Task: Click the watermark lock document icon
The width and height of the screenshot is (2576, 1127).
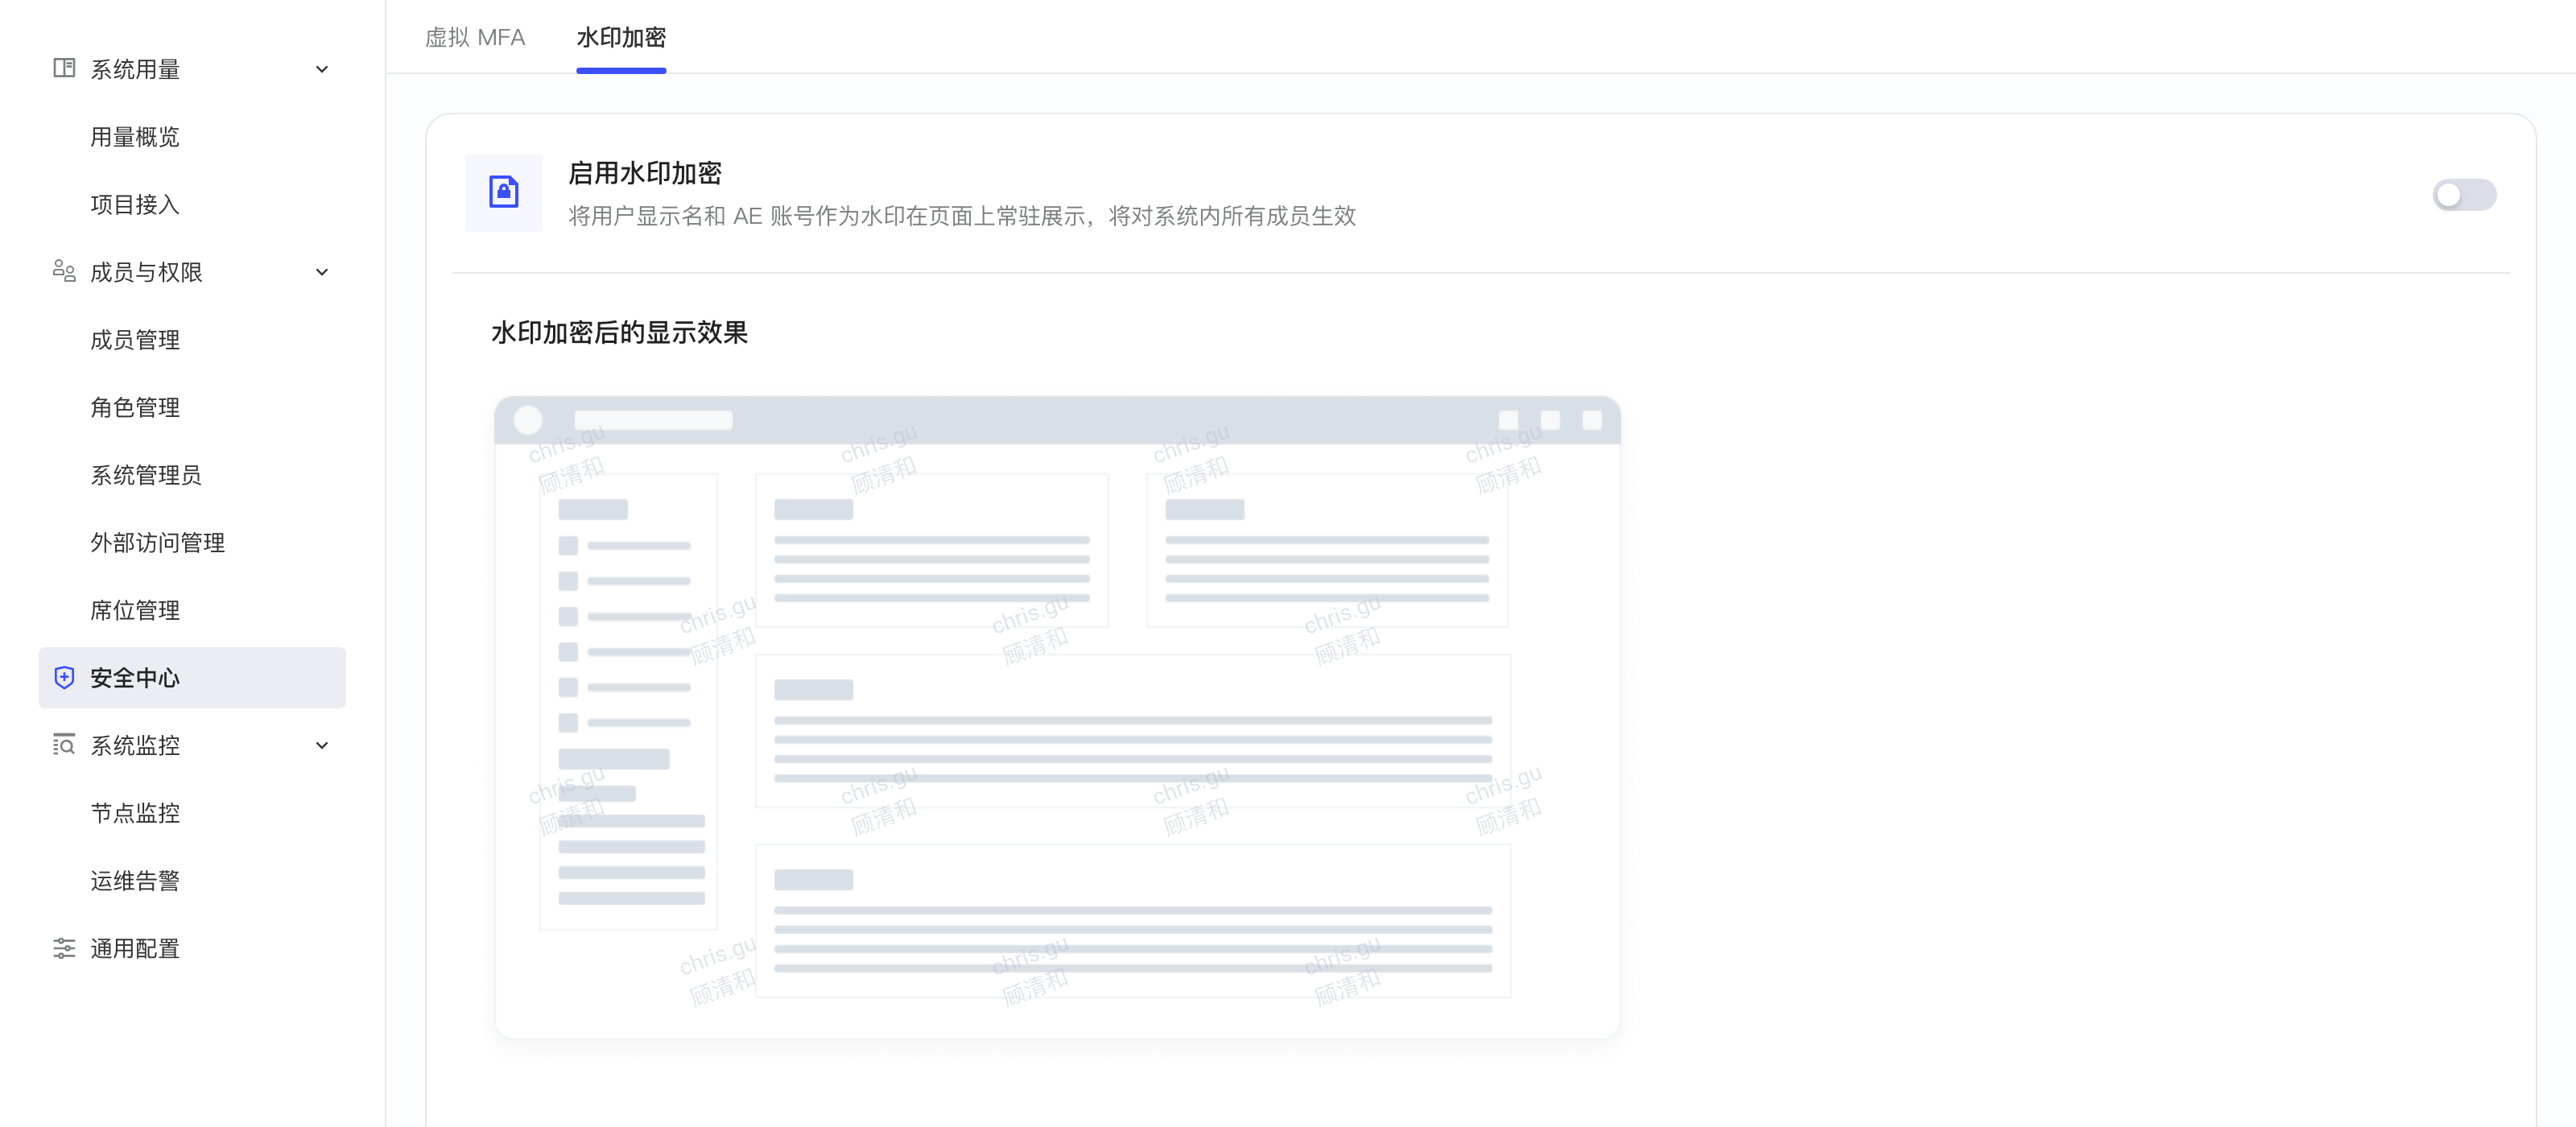Action: [503, 192]
